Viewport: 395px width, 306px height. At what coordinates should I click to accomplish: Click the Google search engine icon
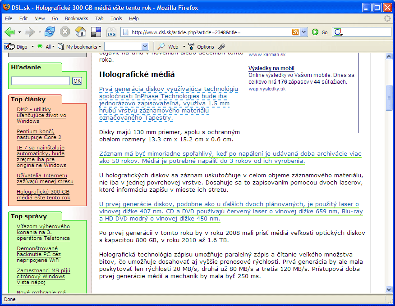tap(338, 32)
